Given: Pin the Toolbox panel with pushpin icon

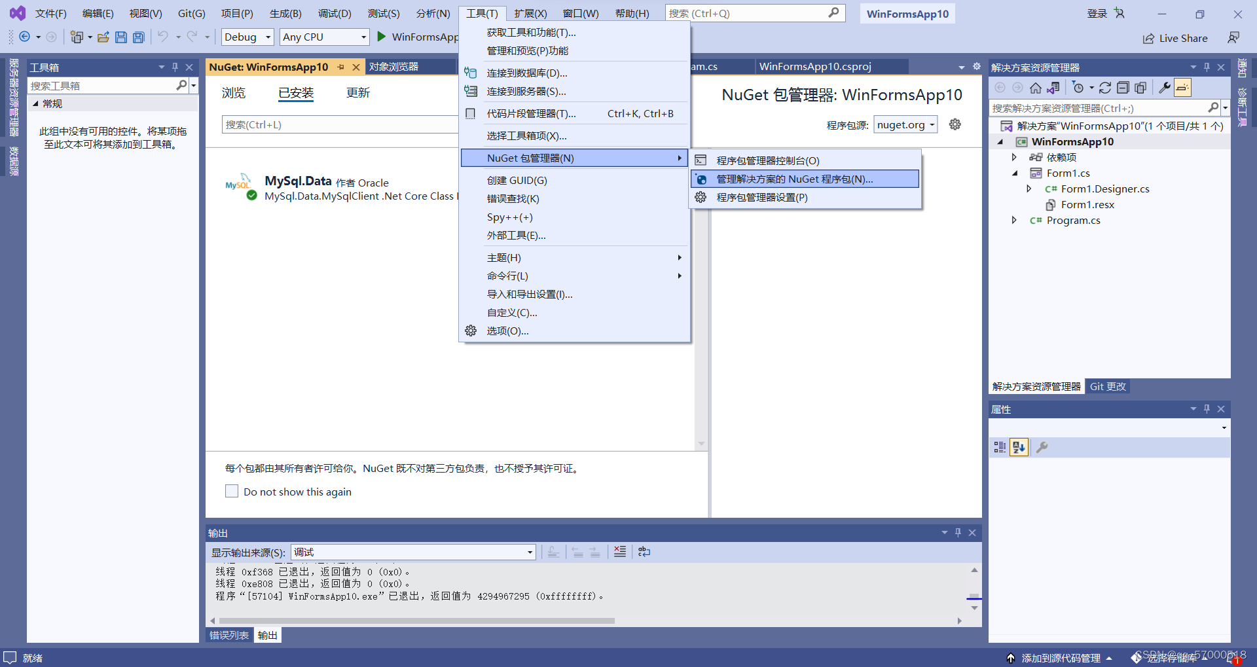Looking at the screenshot, I should tap(175, 67).
